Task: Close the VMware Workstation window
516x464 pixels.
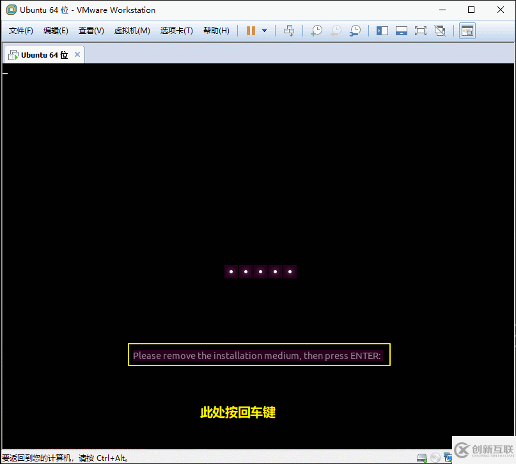Action: click(501, 10)
